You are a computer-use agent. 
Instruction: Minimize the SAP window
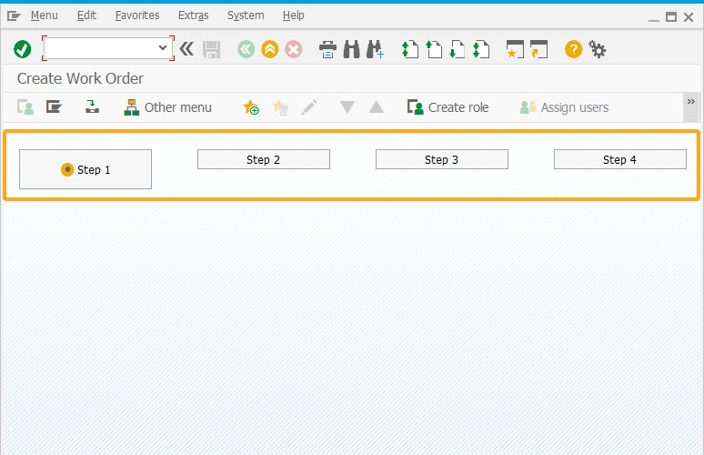pyautogui.click(x=654, y=18)
